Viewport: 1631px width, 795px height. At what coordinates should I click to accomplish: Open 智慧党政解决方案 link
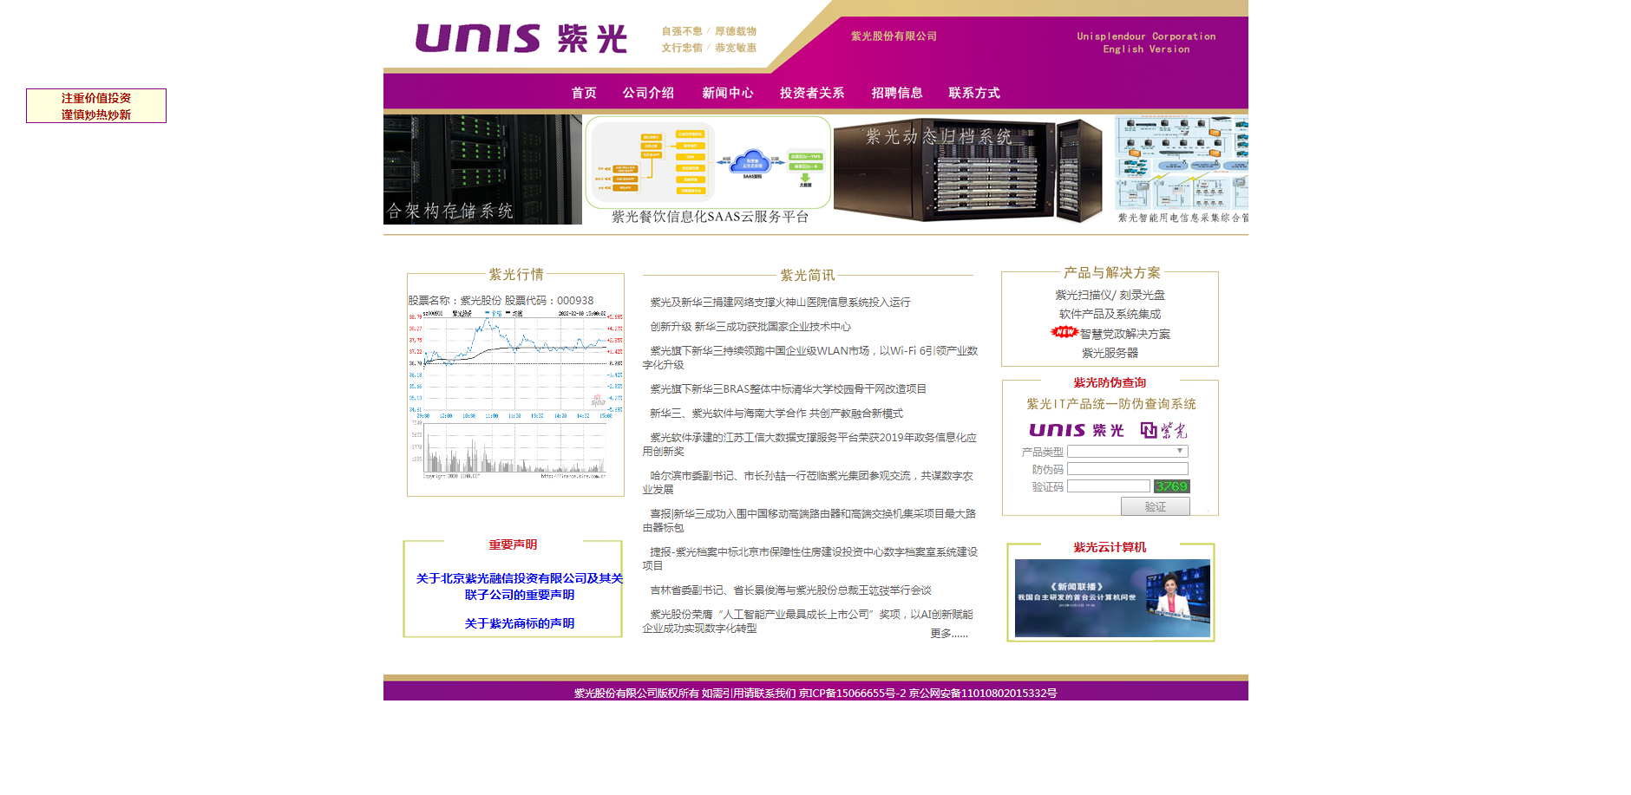click(1124, 335)
